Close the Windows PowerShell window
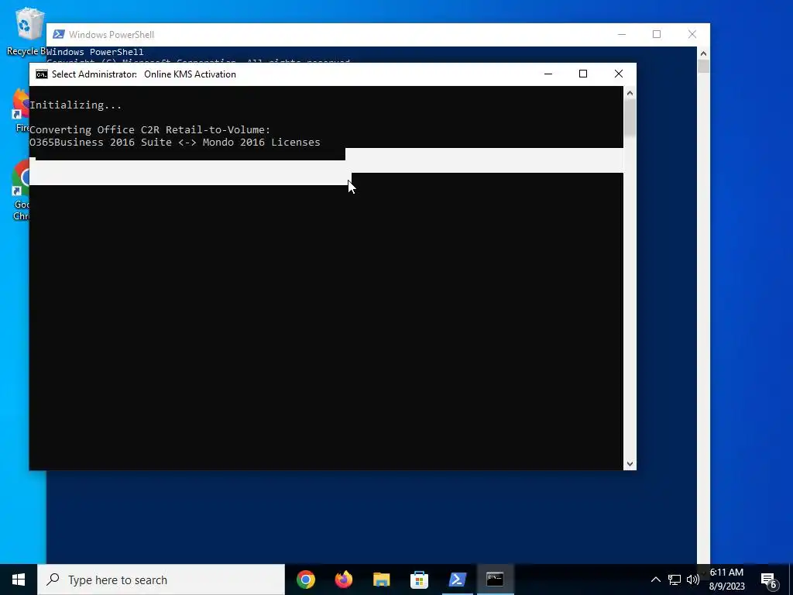The image size is (793, 595). click(x=692, y=34)
